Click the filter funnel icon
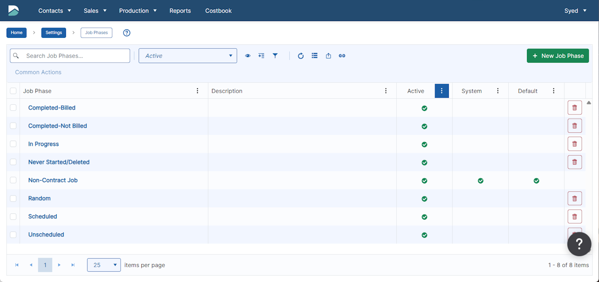 coord(275,56)
